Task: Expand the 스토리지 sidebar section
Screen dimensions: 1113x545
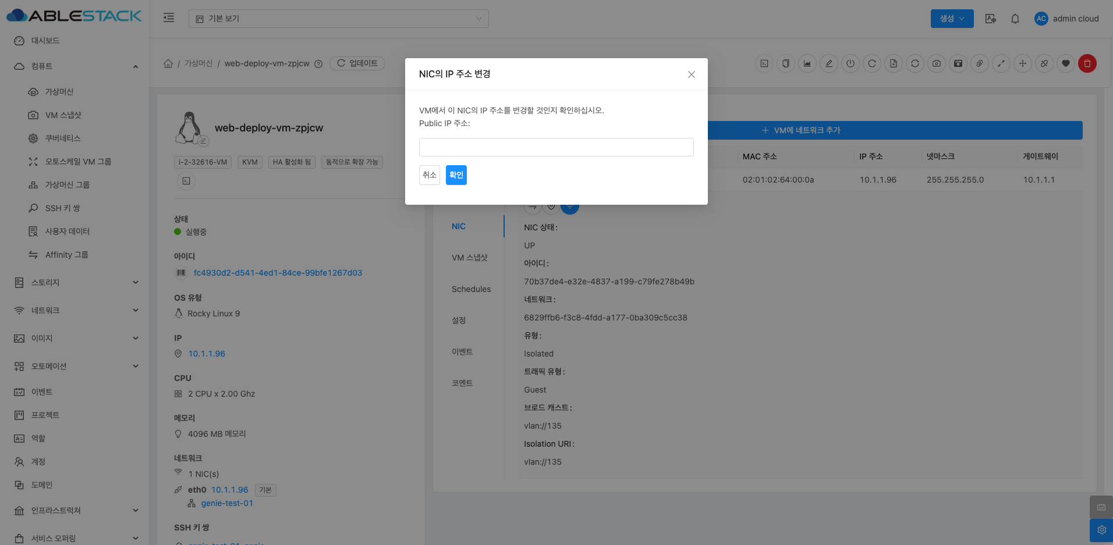Action: tap(76, 283)
